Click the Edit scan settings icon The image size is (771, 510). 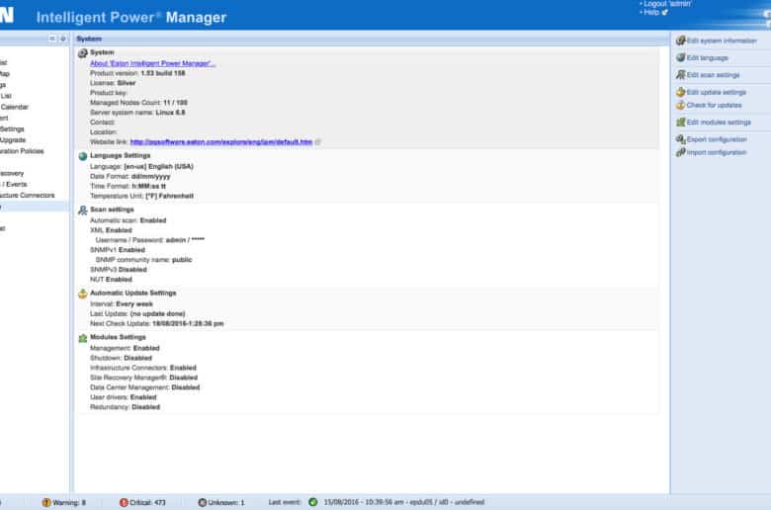pos(680,75)
